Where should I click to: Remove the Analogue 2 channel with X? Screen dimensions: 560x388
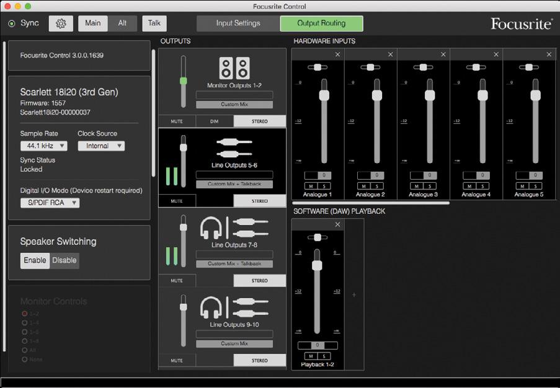(390, 55)
